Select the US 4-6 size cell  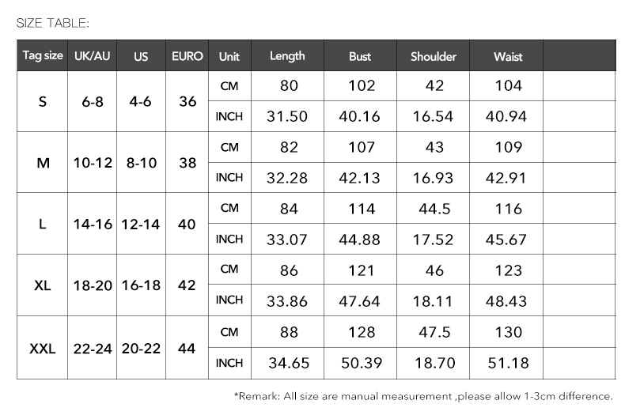[141, 102]
